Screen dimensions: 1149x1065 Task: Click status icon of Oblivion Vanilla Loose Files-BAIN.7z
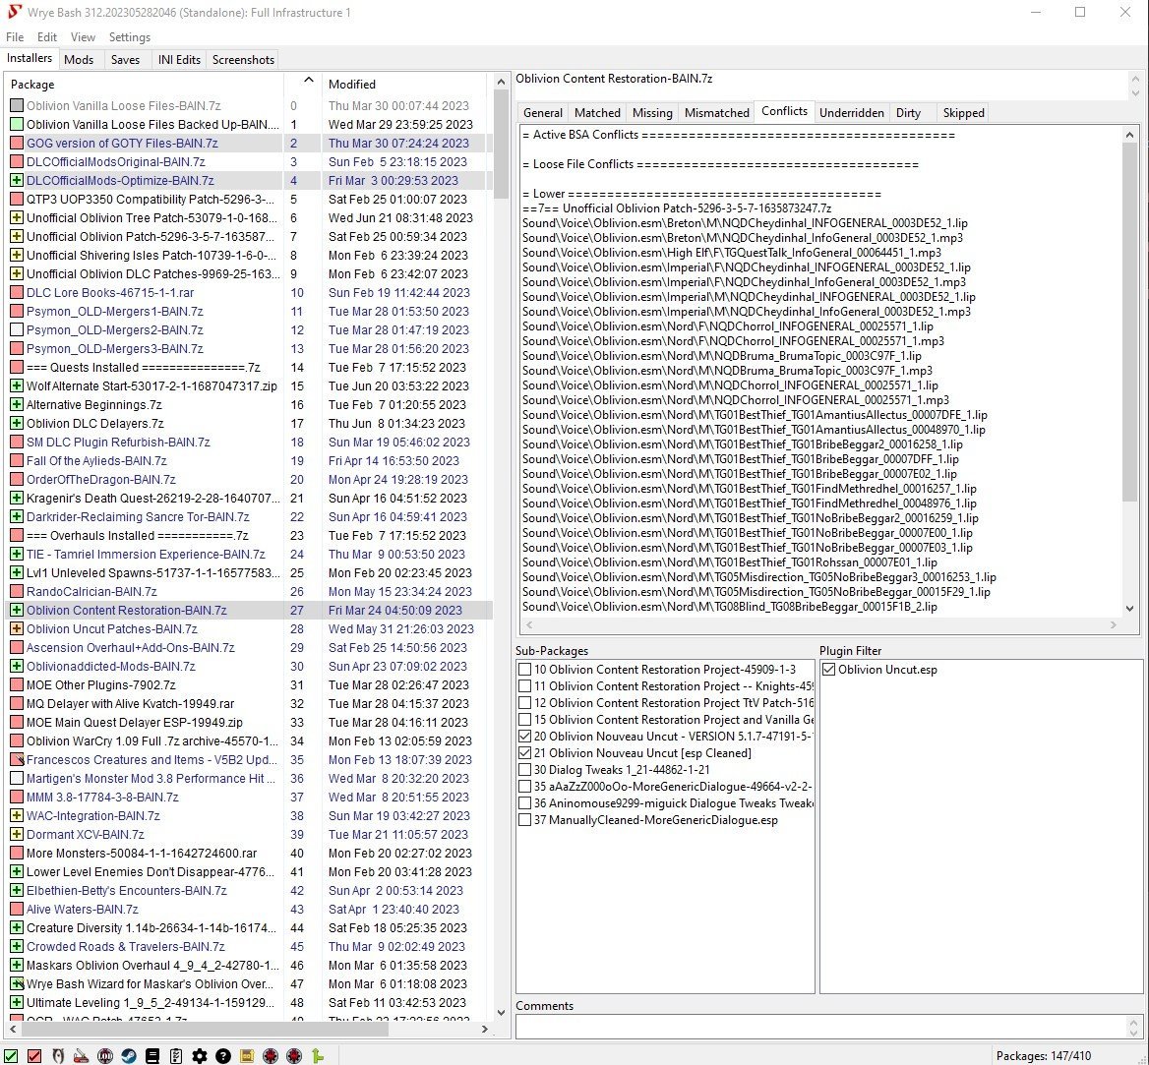coord(16,105)
